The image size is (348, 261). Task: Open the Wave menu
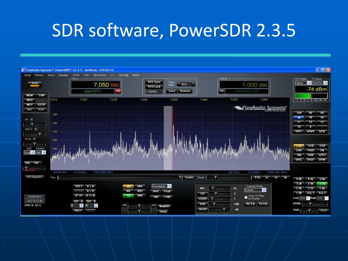(x=51, y=75)
